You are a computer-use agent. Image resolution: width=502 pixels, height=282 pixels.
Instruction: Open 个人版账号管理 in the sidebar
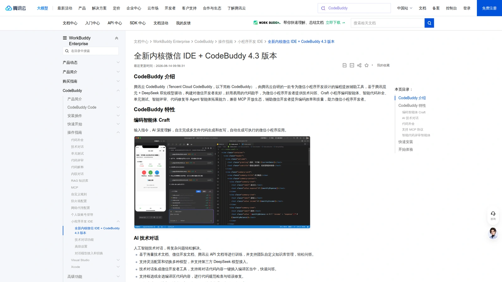tap(82, 215)
